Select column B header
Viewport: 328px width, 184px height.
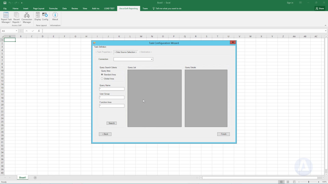coord(21,36)
